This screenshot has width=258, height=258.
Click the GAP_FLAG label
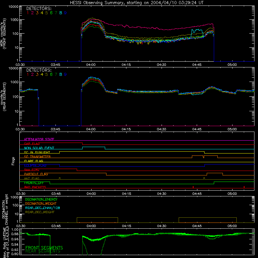32,144
